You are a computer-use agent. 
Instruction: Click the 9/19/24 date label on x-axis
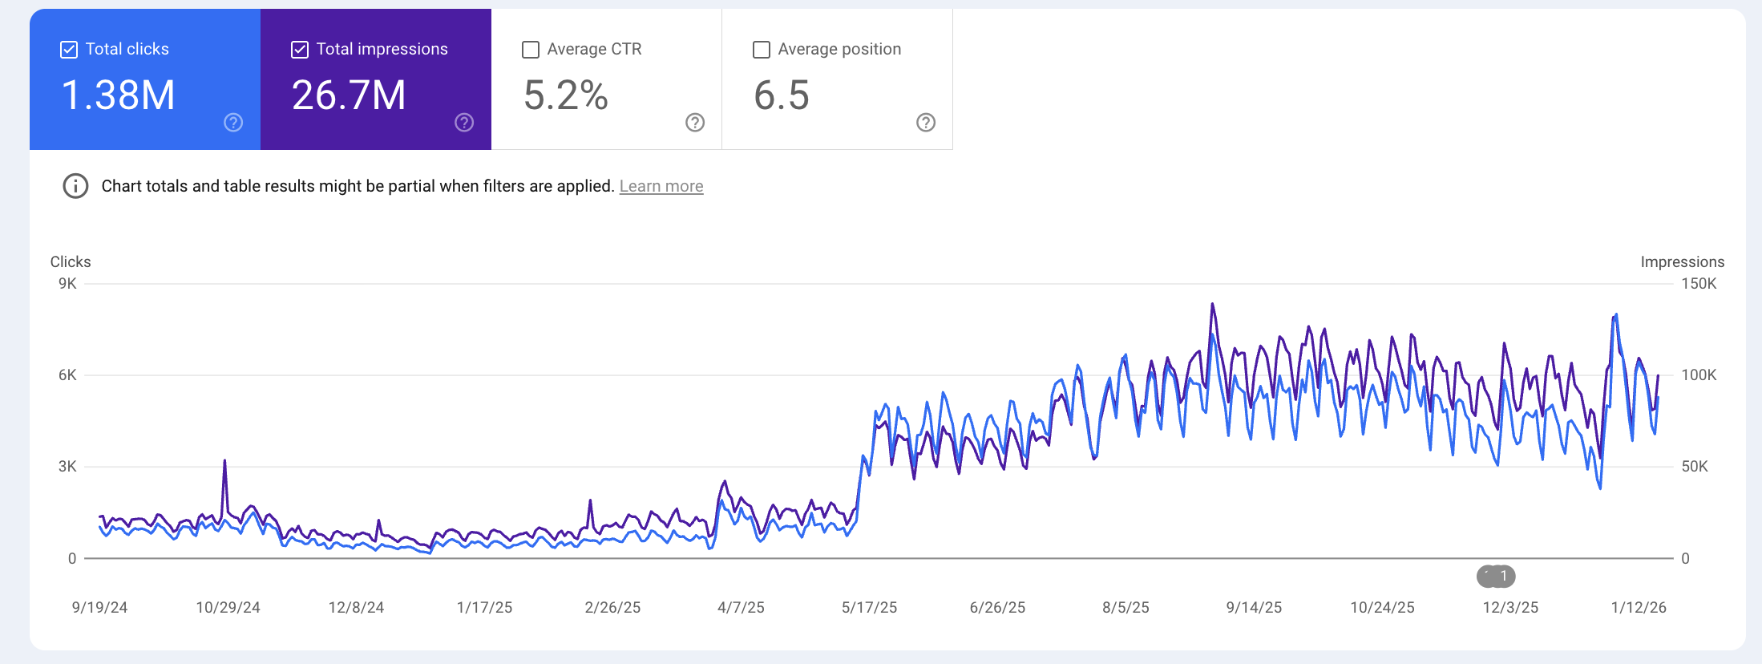[99, 607]
